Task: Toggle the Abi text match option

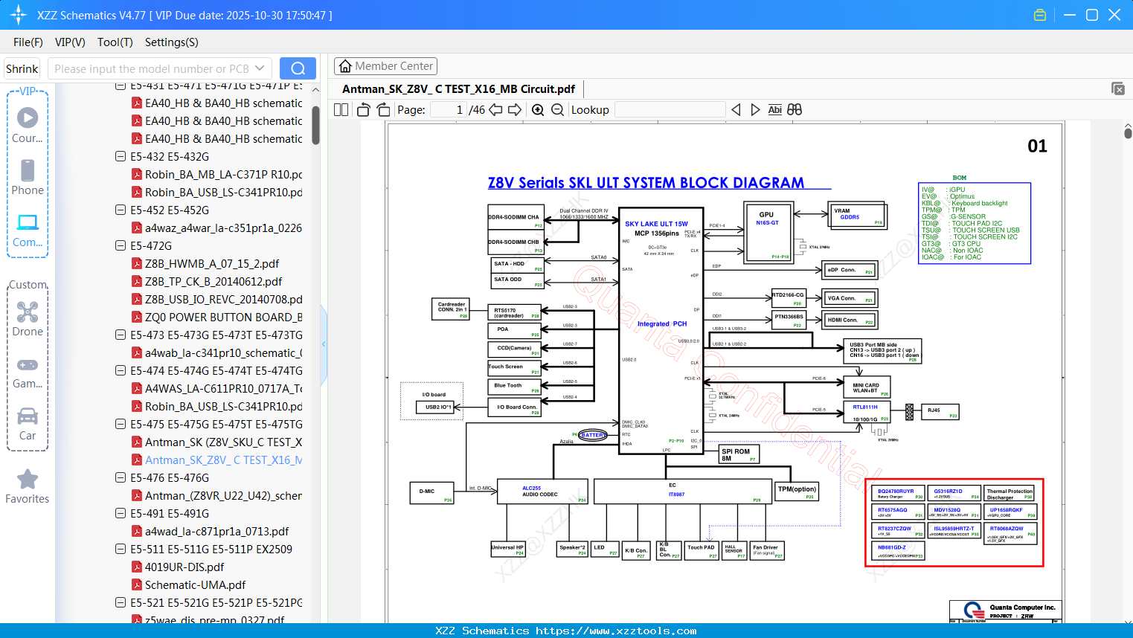Action: 774,110
